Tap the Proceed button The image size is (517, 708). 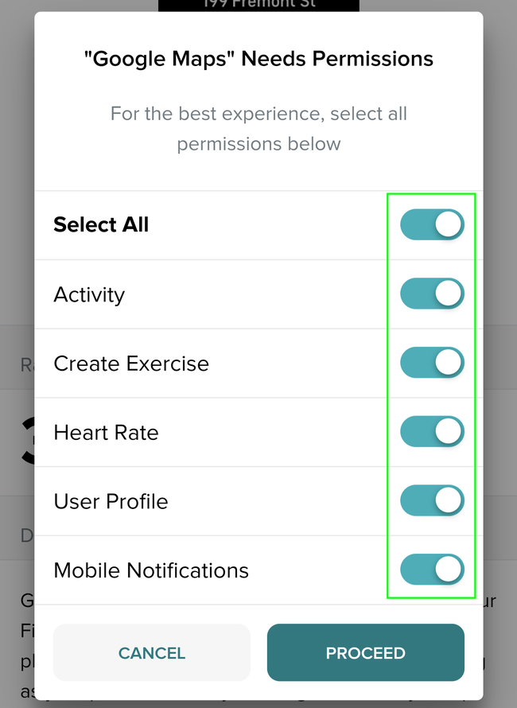(365, 653)
